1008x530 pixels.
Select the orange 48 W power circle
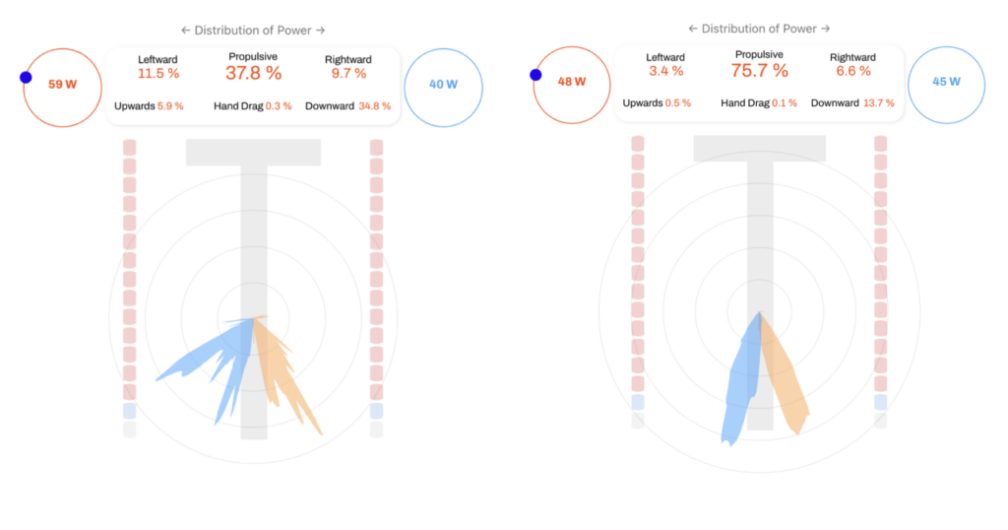[x=572, y=82]
